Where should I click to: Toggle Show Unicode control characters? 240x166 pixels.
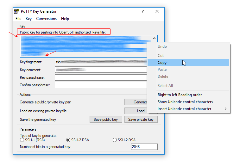(x=185, y=102)
